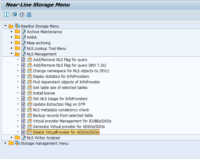Screen dimensions: 200x159
Task: Click the Information toolbar icon
Action: coord(7,15)
